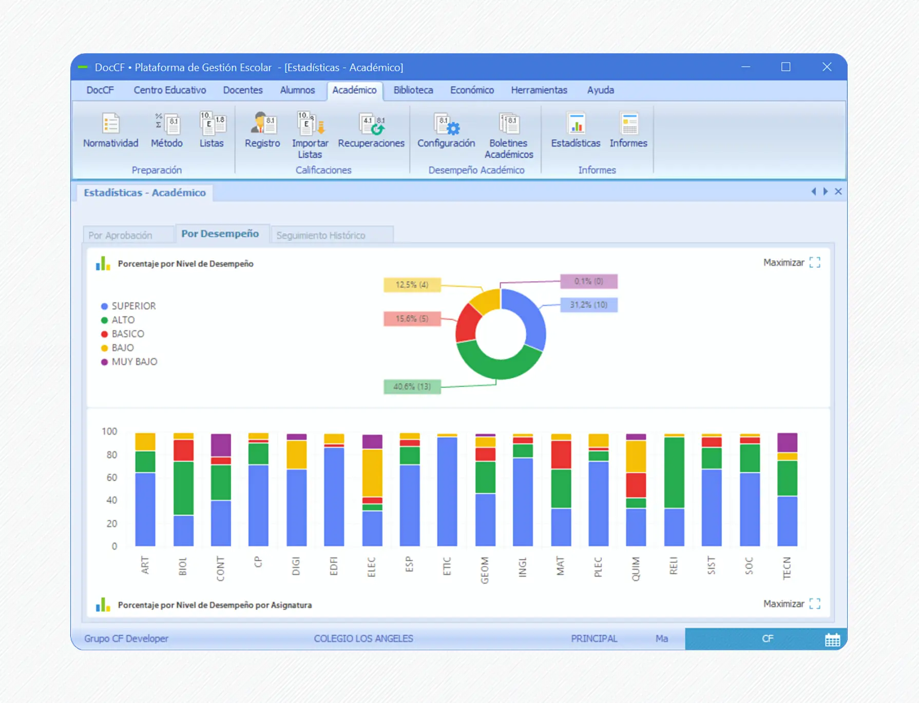919x703 pixels.
Task: Select the green ALTO donut segment
Action: click(x=495, y=367)
